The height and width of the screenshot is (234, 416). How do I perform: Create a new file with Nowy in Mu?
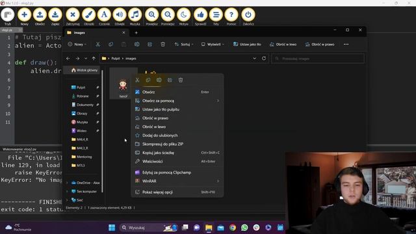click(x=24, y=16)
